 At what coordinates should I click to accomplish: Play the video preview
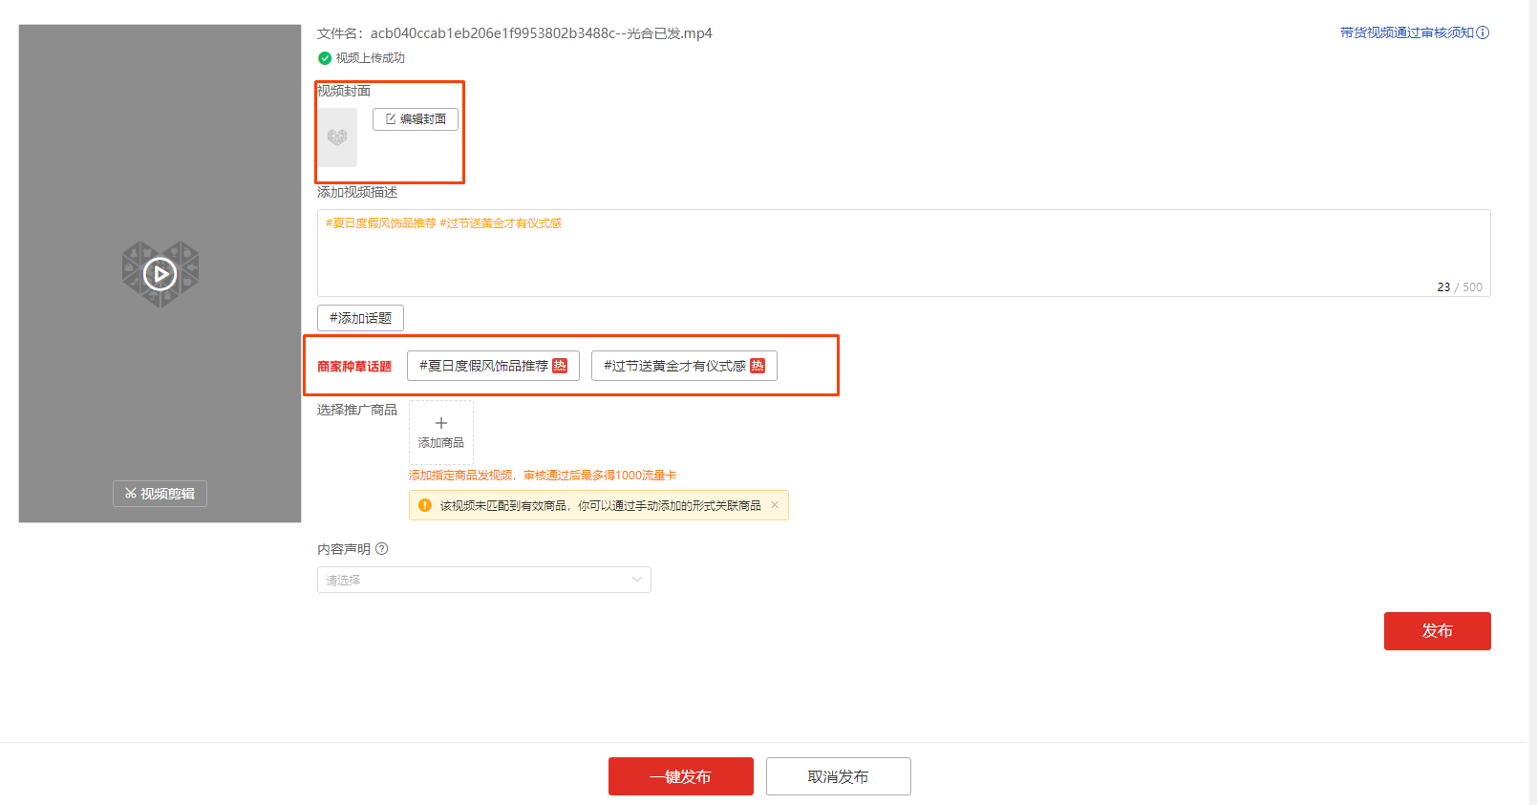point(160,274)
